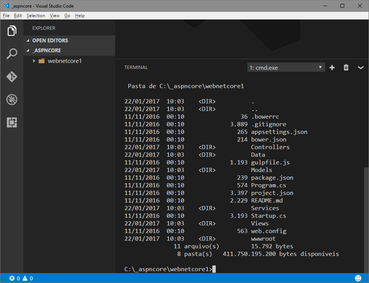Kill terminal using trash icon
Image resolution: width=369 pixels, height=283 pixels.
(346, 67)
